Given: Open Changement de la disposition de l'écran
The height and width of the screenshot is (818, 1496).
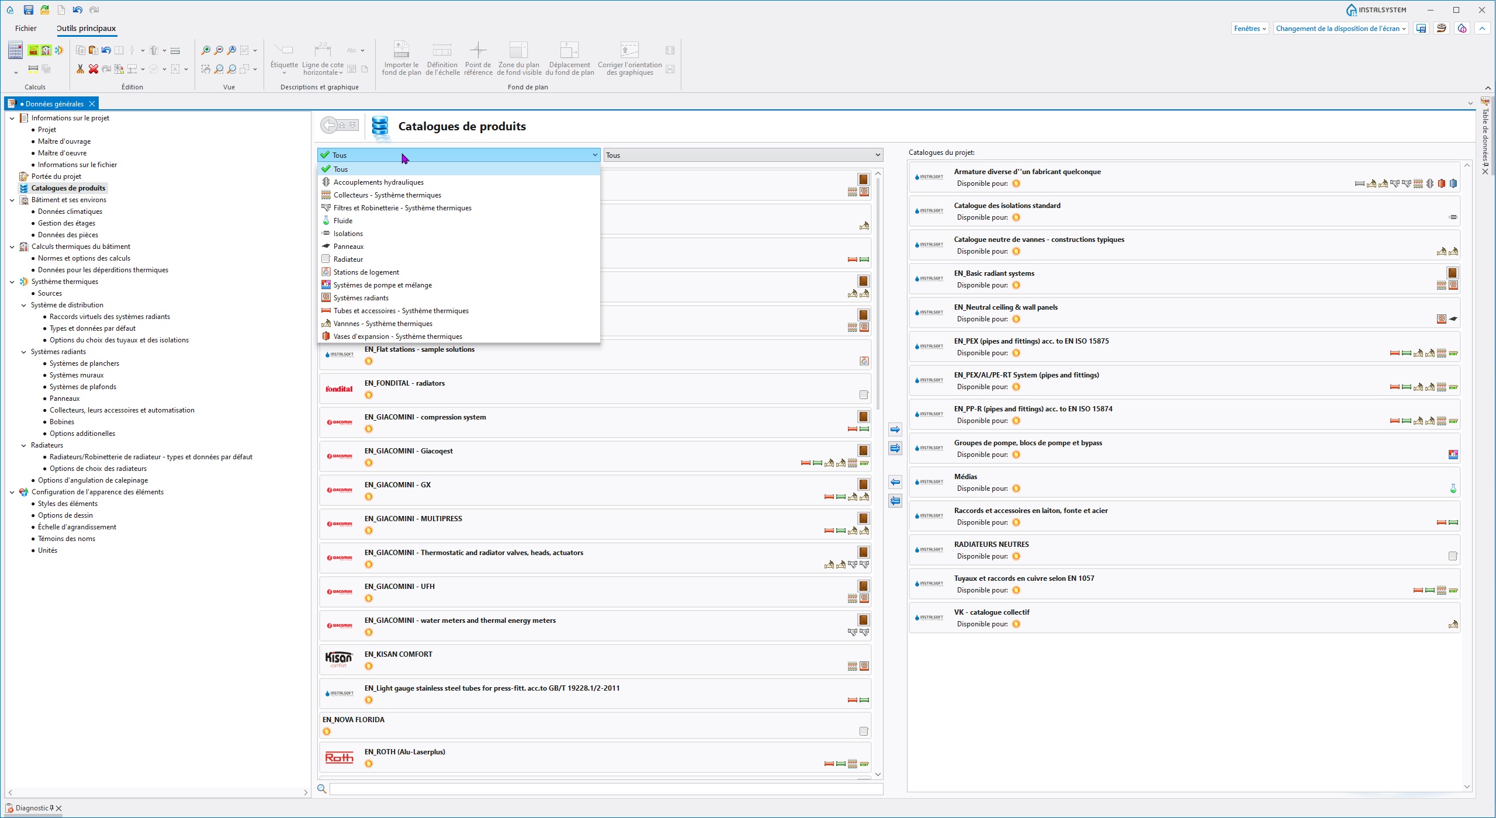Looking at the screenshot, I should [x=1341, y=29].
